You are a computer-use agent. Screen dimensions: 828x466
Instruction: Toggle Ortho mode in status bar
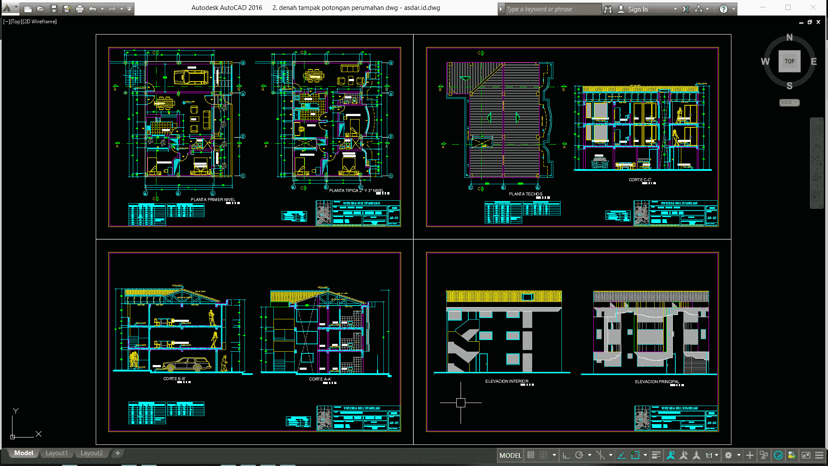[566, 455]
